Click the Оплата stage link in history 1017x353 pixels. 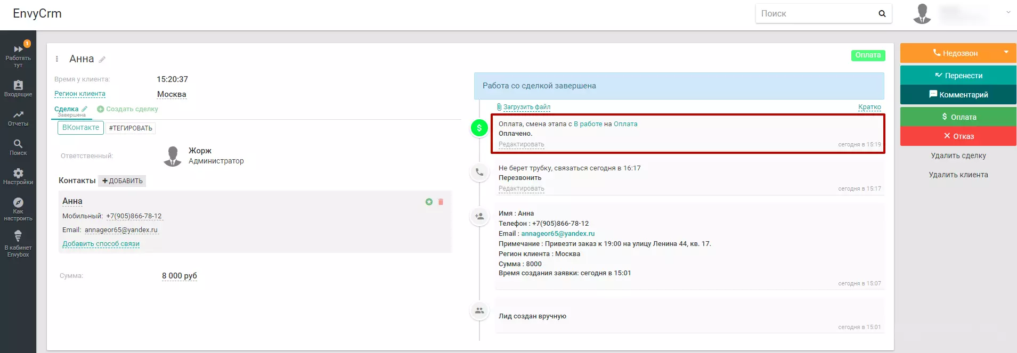tap(625, 124)
